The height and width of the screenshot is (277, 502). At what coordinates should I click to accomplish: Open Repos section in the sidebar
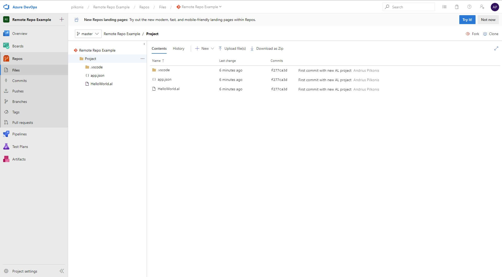click(x=34, y=59)
